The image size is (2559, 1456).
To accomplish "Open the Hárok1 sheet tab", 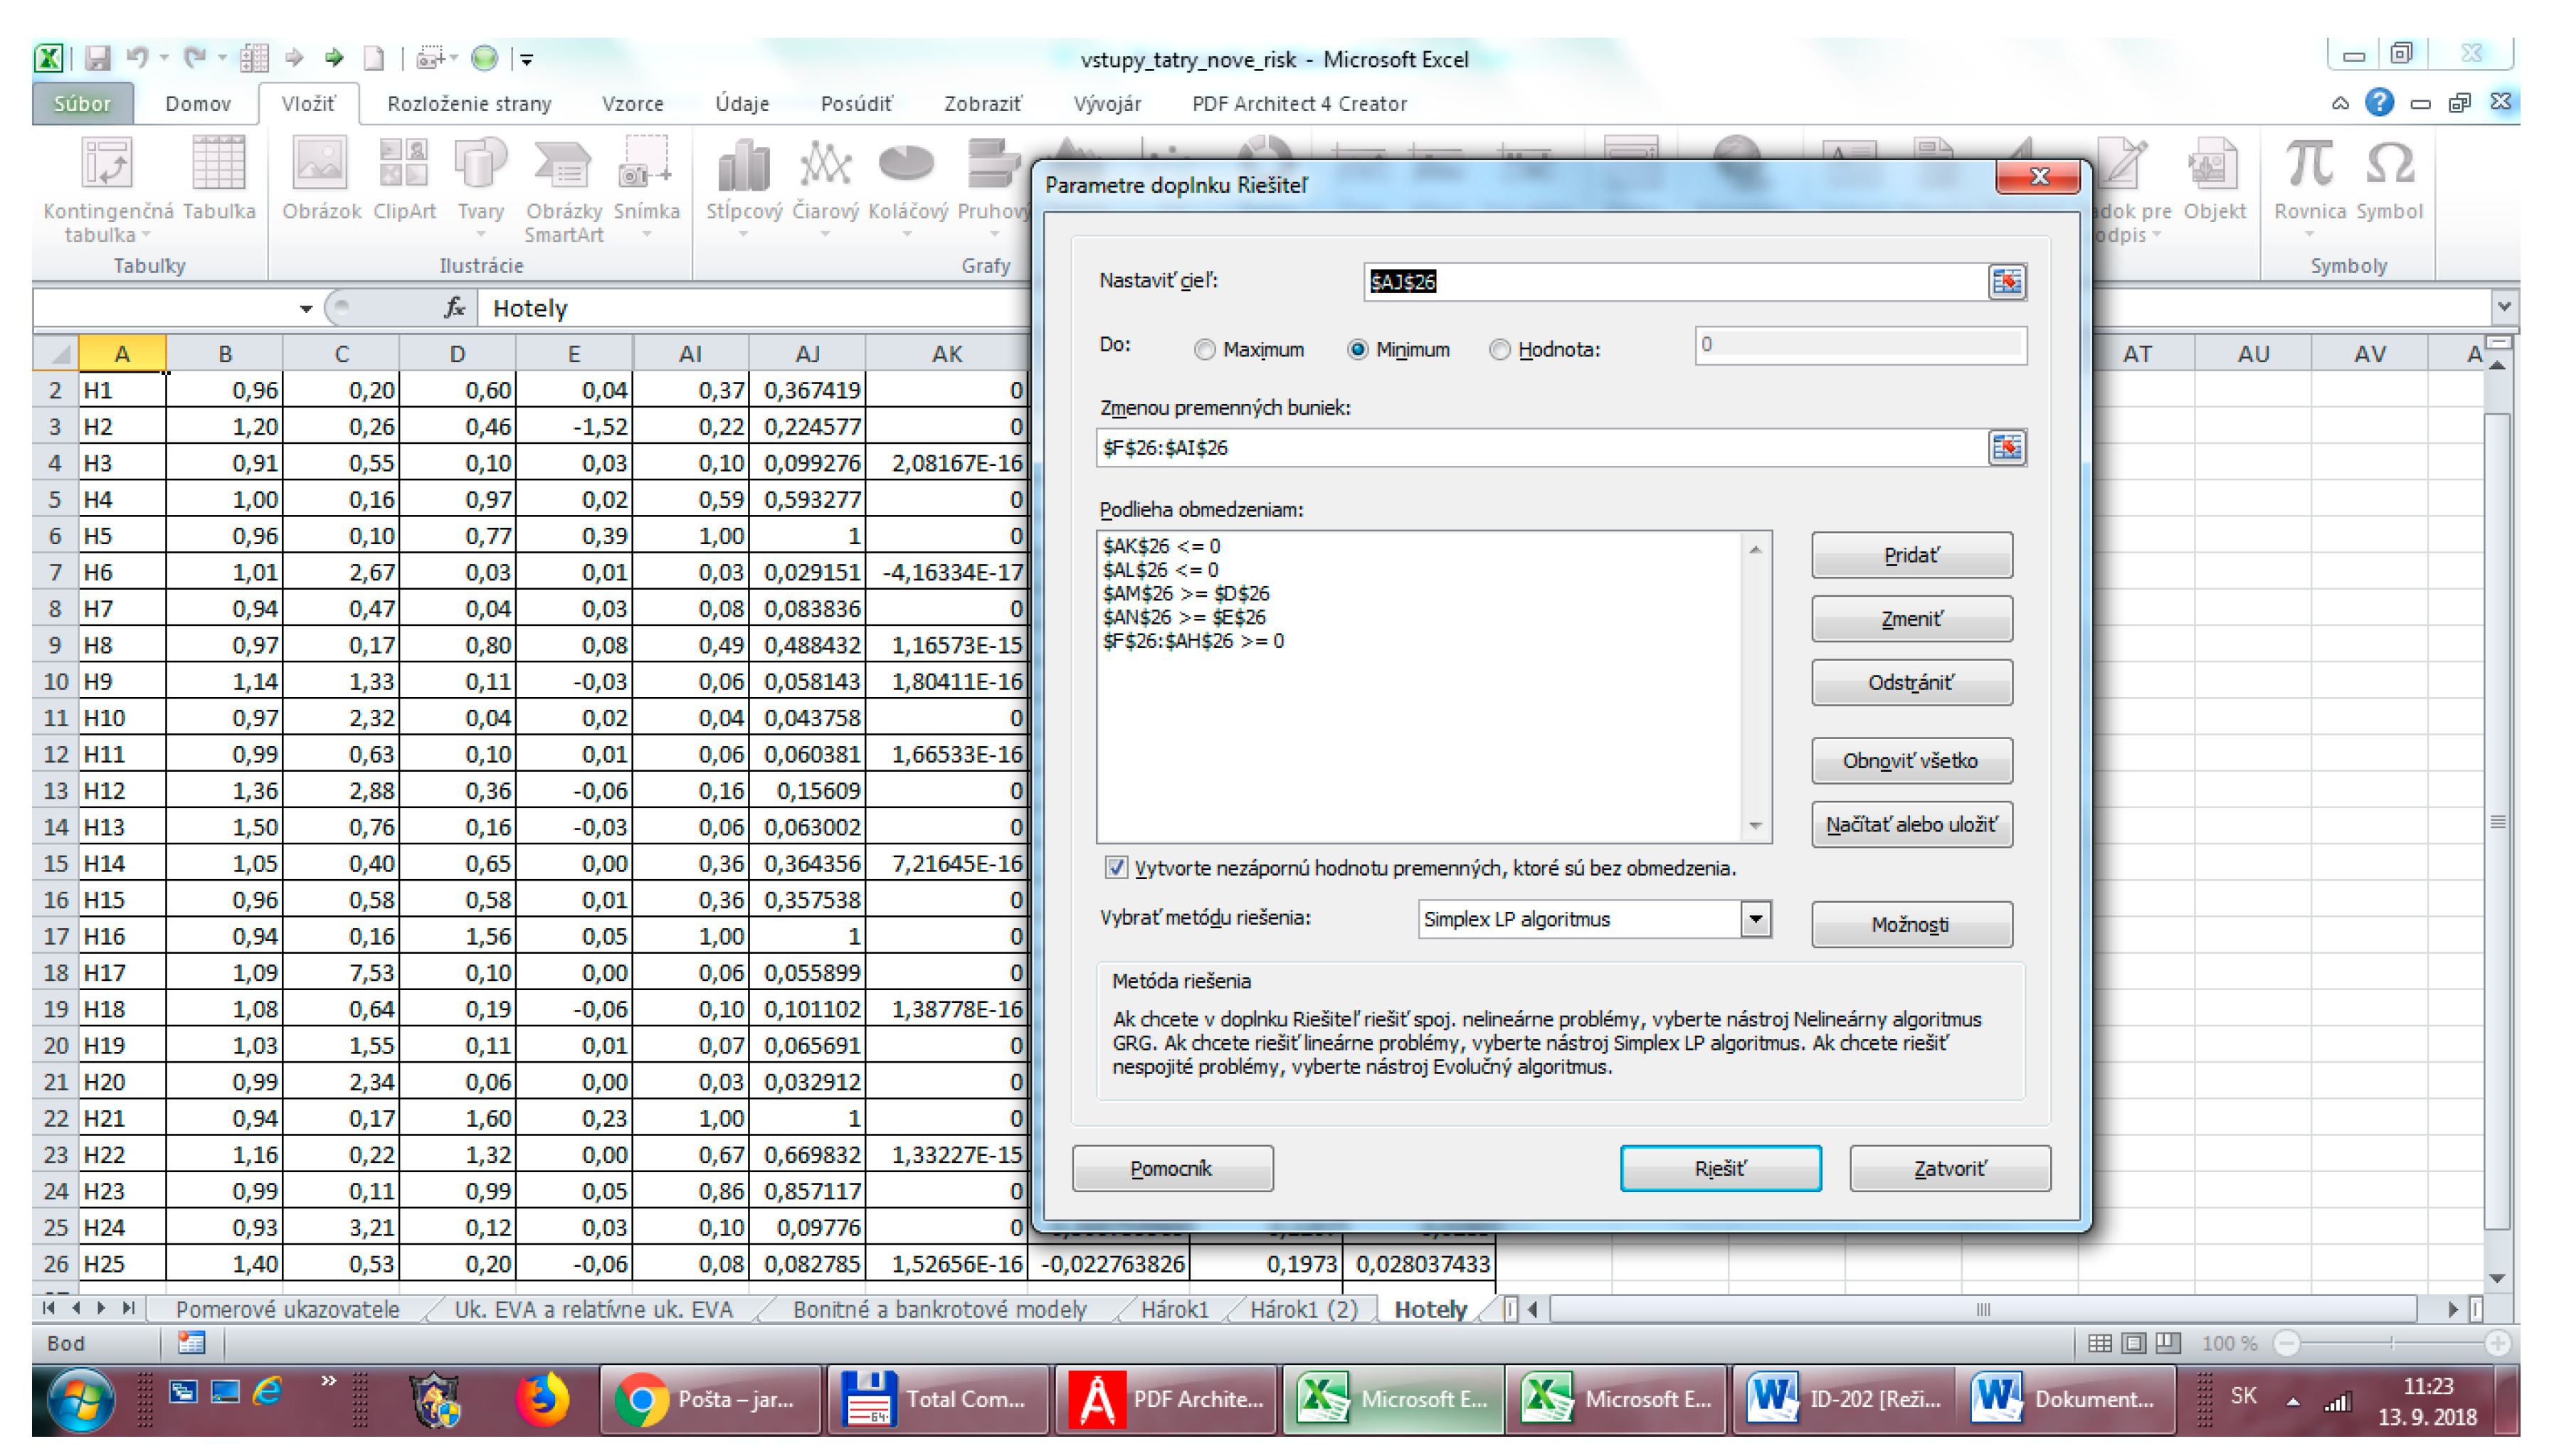I will point(1174,1310).
